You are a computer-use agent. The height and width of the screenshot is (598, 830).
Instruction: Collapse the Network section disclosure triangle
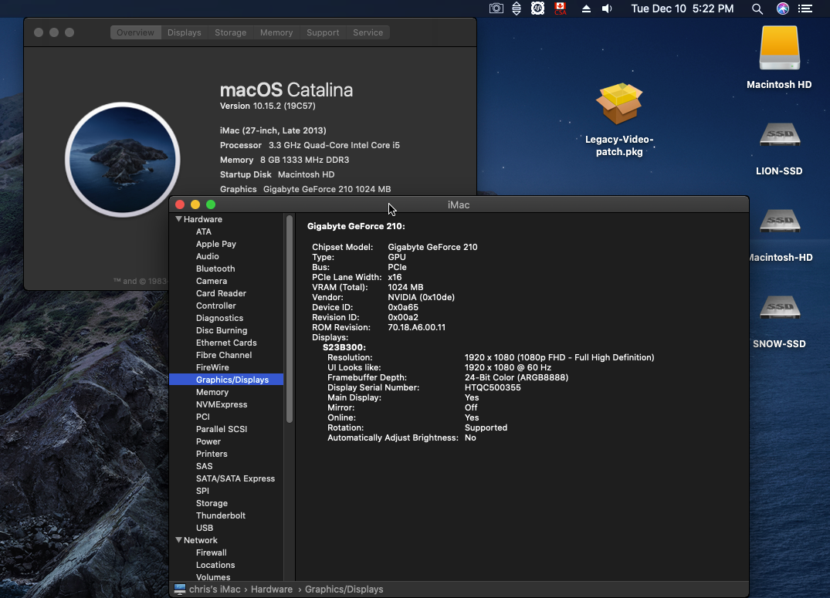click(178, 540)
